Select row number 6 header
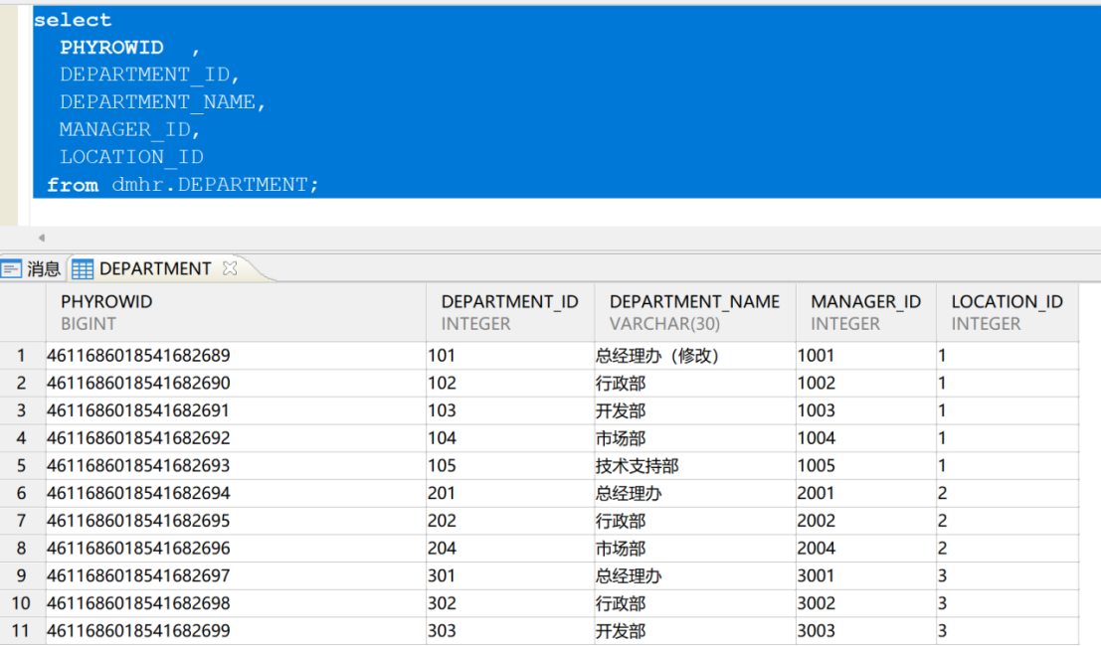Image resolution: width=1101 pixels, height=646 pixels. click(x=23, y=493)
